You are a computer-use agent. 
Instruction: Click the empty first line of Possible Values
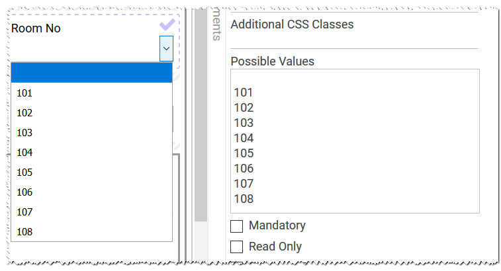(x=354, y=78)
